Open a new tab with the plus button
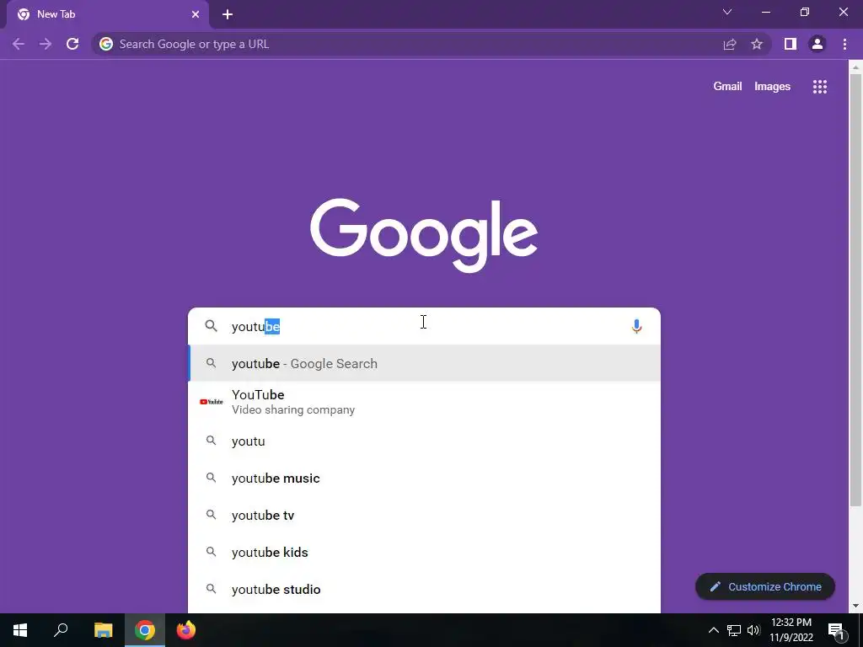Viewport: 863px width, 647px height. tap(228, 14)
